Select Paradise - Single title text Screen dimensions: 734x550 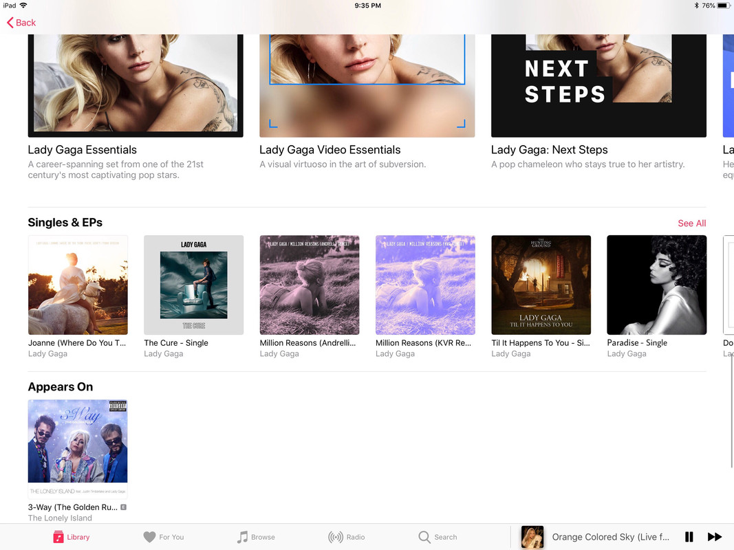637,343
